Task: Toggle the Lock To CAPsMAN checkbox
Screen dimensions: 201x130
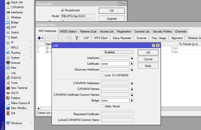Action: pos(102,75)
